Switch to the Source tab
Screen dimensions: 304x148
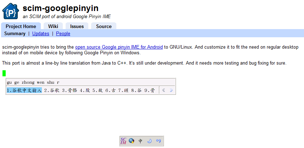(104, 26)
